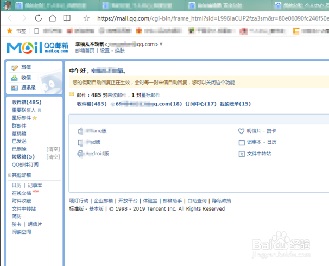The height and width of the screenshot is (266, 329).
Task: Expand the account dropdown arrow
Action: click(161, 45)
